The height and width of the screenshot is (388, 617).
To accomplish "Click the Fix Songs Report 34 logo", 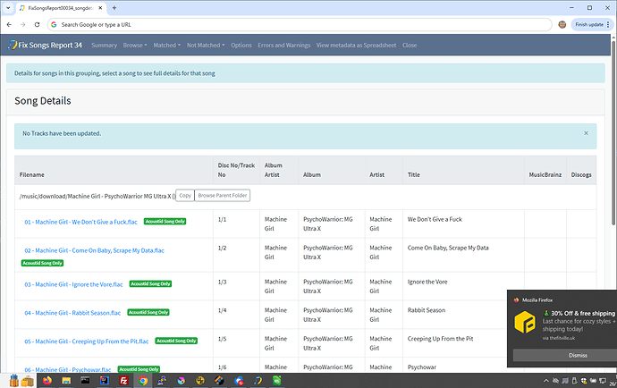I will click(x=46, y=45).
